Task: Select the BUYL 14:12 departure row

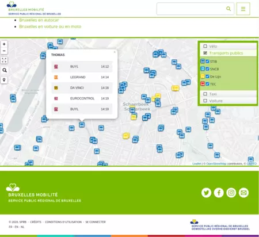Action: (x=82, y=67)
